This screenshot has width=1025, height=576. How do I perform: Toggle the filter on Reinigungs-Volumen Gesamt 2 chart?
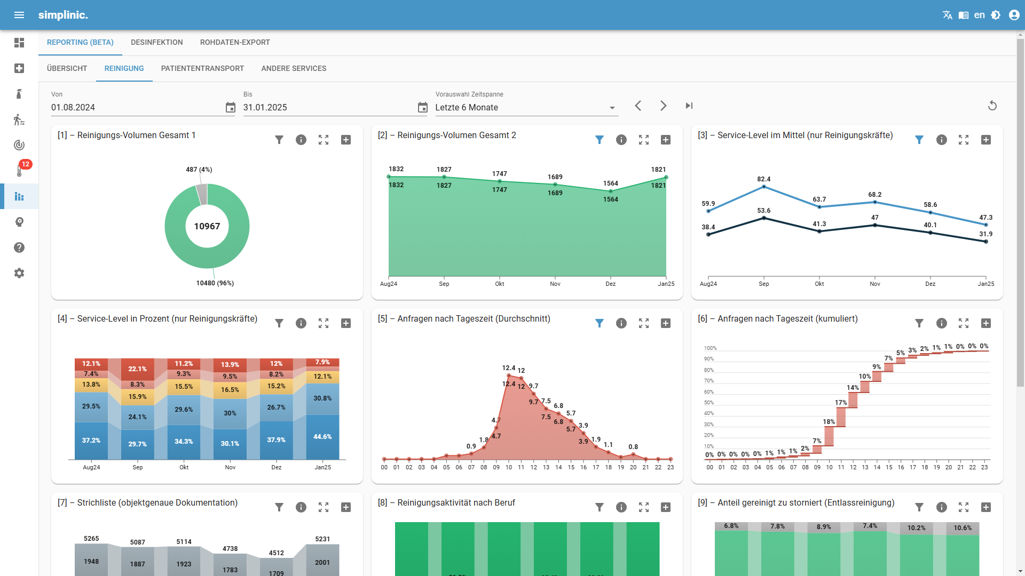pyautogui.click(x=600, y=140)
